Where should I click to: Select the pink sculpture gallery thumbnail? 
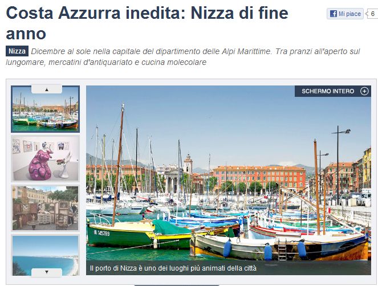coord(45,158)
